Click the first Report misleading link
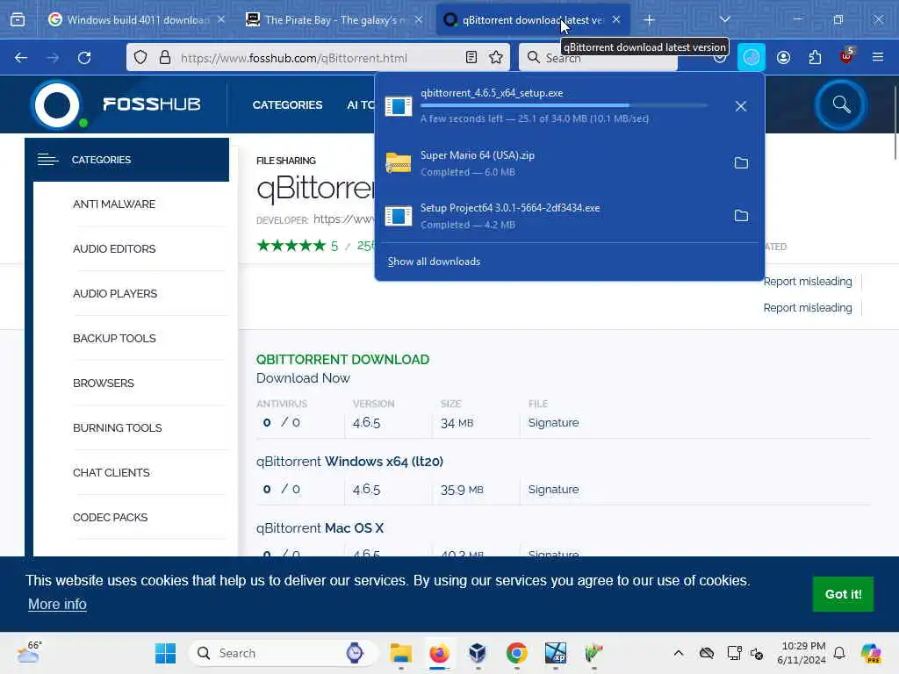The image size is (899, 674). point(808,282)
